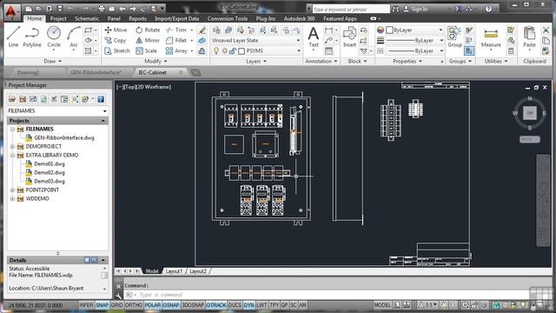Open the Panel ribbon tab

(x=114, y=18)
